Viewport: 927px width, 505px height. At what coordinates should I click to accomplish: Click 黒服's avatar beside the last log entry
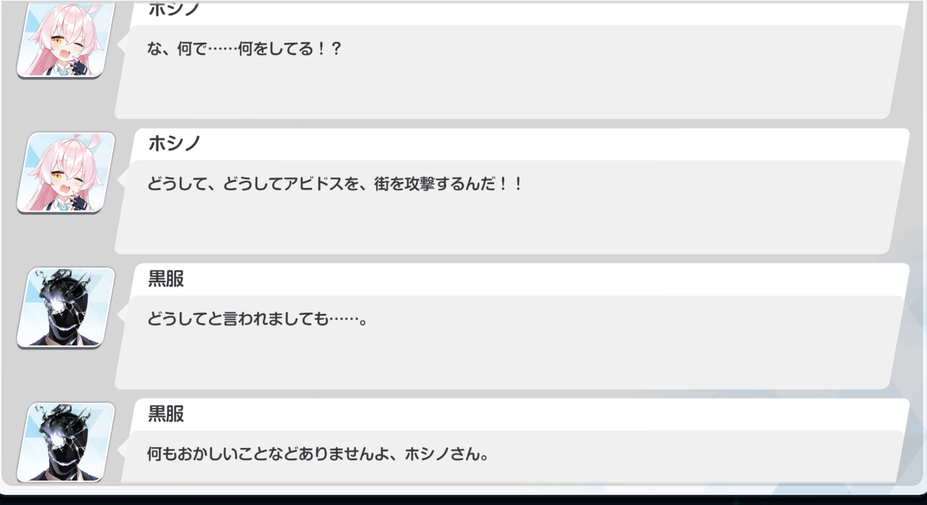click(66, 442)
